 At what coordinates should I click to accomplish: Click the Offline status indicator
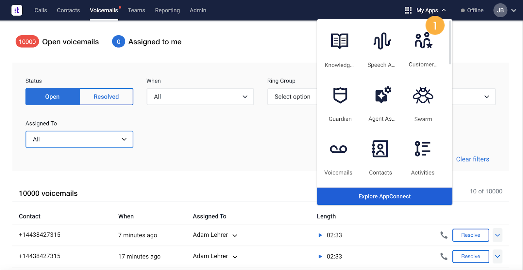(x=472, y=10)
